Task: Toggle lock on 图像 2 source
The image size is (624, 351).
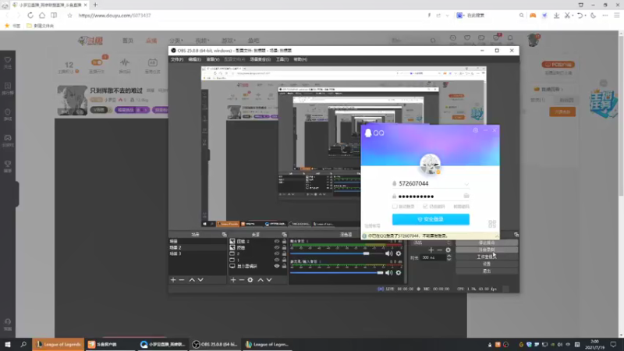Action: point(284,241)
